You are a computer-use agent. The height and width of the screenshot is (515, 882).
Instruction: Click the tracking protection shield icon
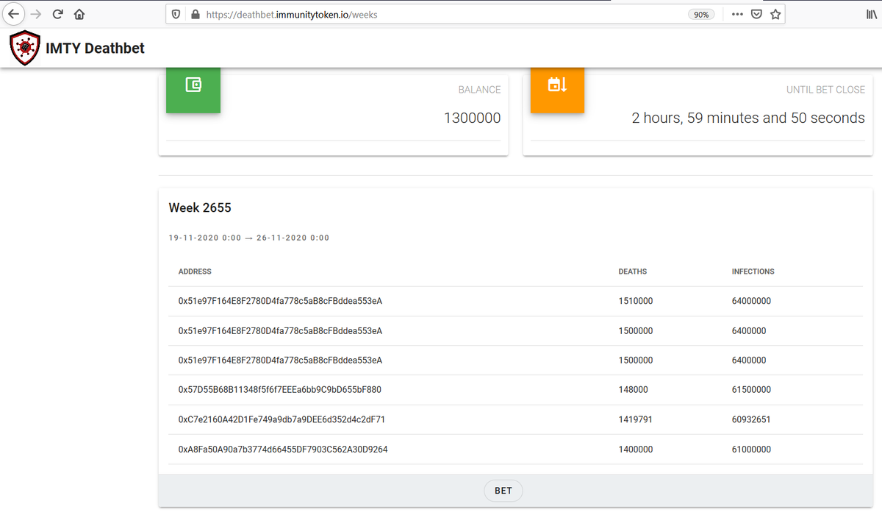click(176, 14)
